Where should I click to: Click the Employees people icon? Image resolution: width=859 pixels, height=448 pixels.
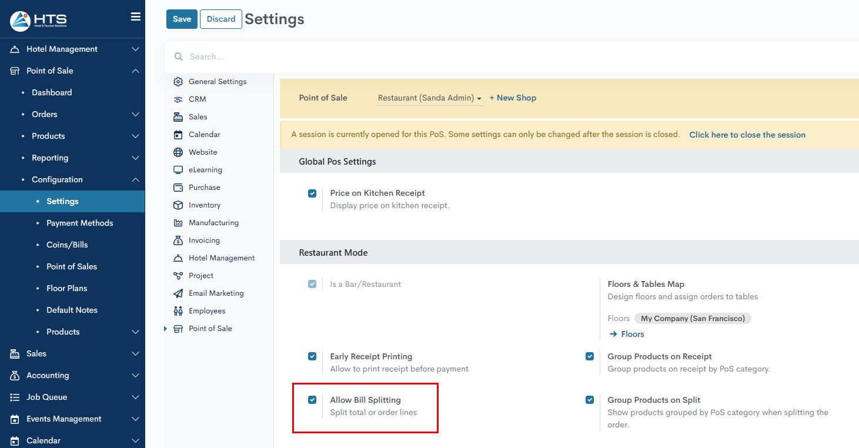[x=178, y=311]
